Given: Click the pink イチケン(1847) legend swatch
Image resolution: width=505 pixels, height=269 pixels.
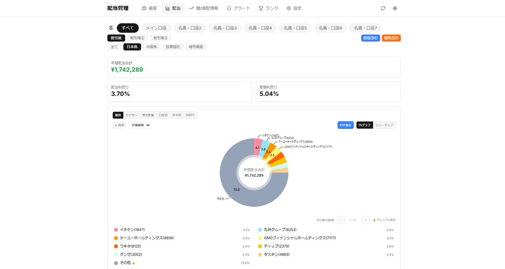Looking at the screenshot, I should tap(116, 230).
